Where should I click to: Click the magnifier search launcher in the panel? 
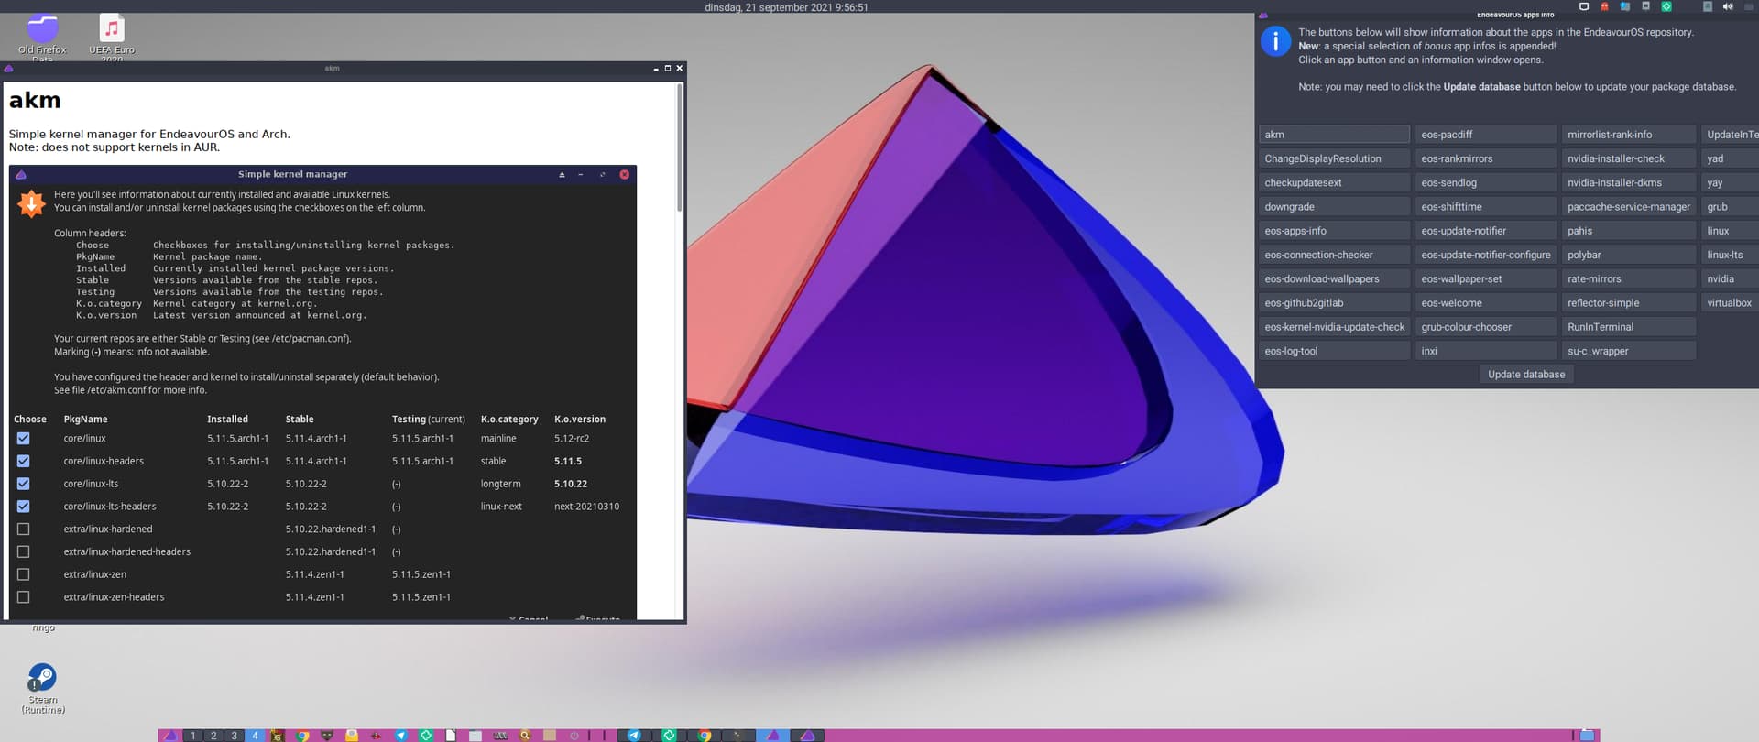525,736
